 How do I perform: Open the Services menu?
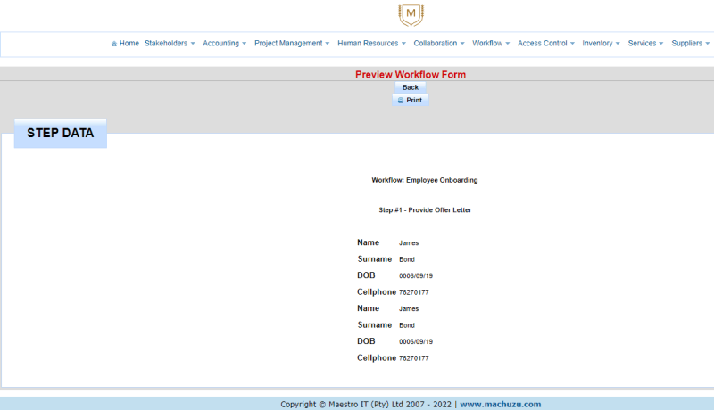[x=645, y=43]
